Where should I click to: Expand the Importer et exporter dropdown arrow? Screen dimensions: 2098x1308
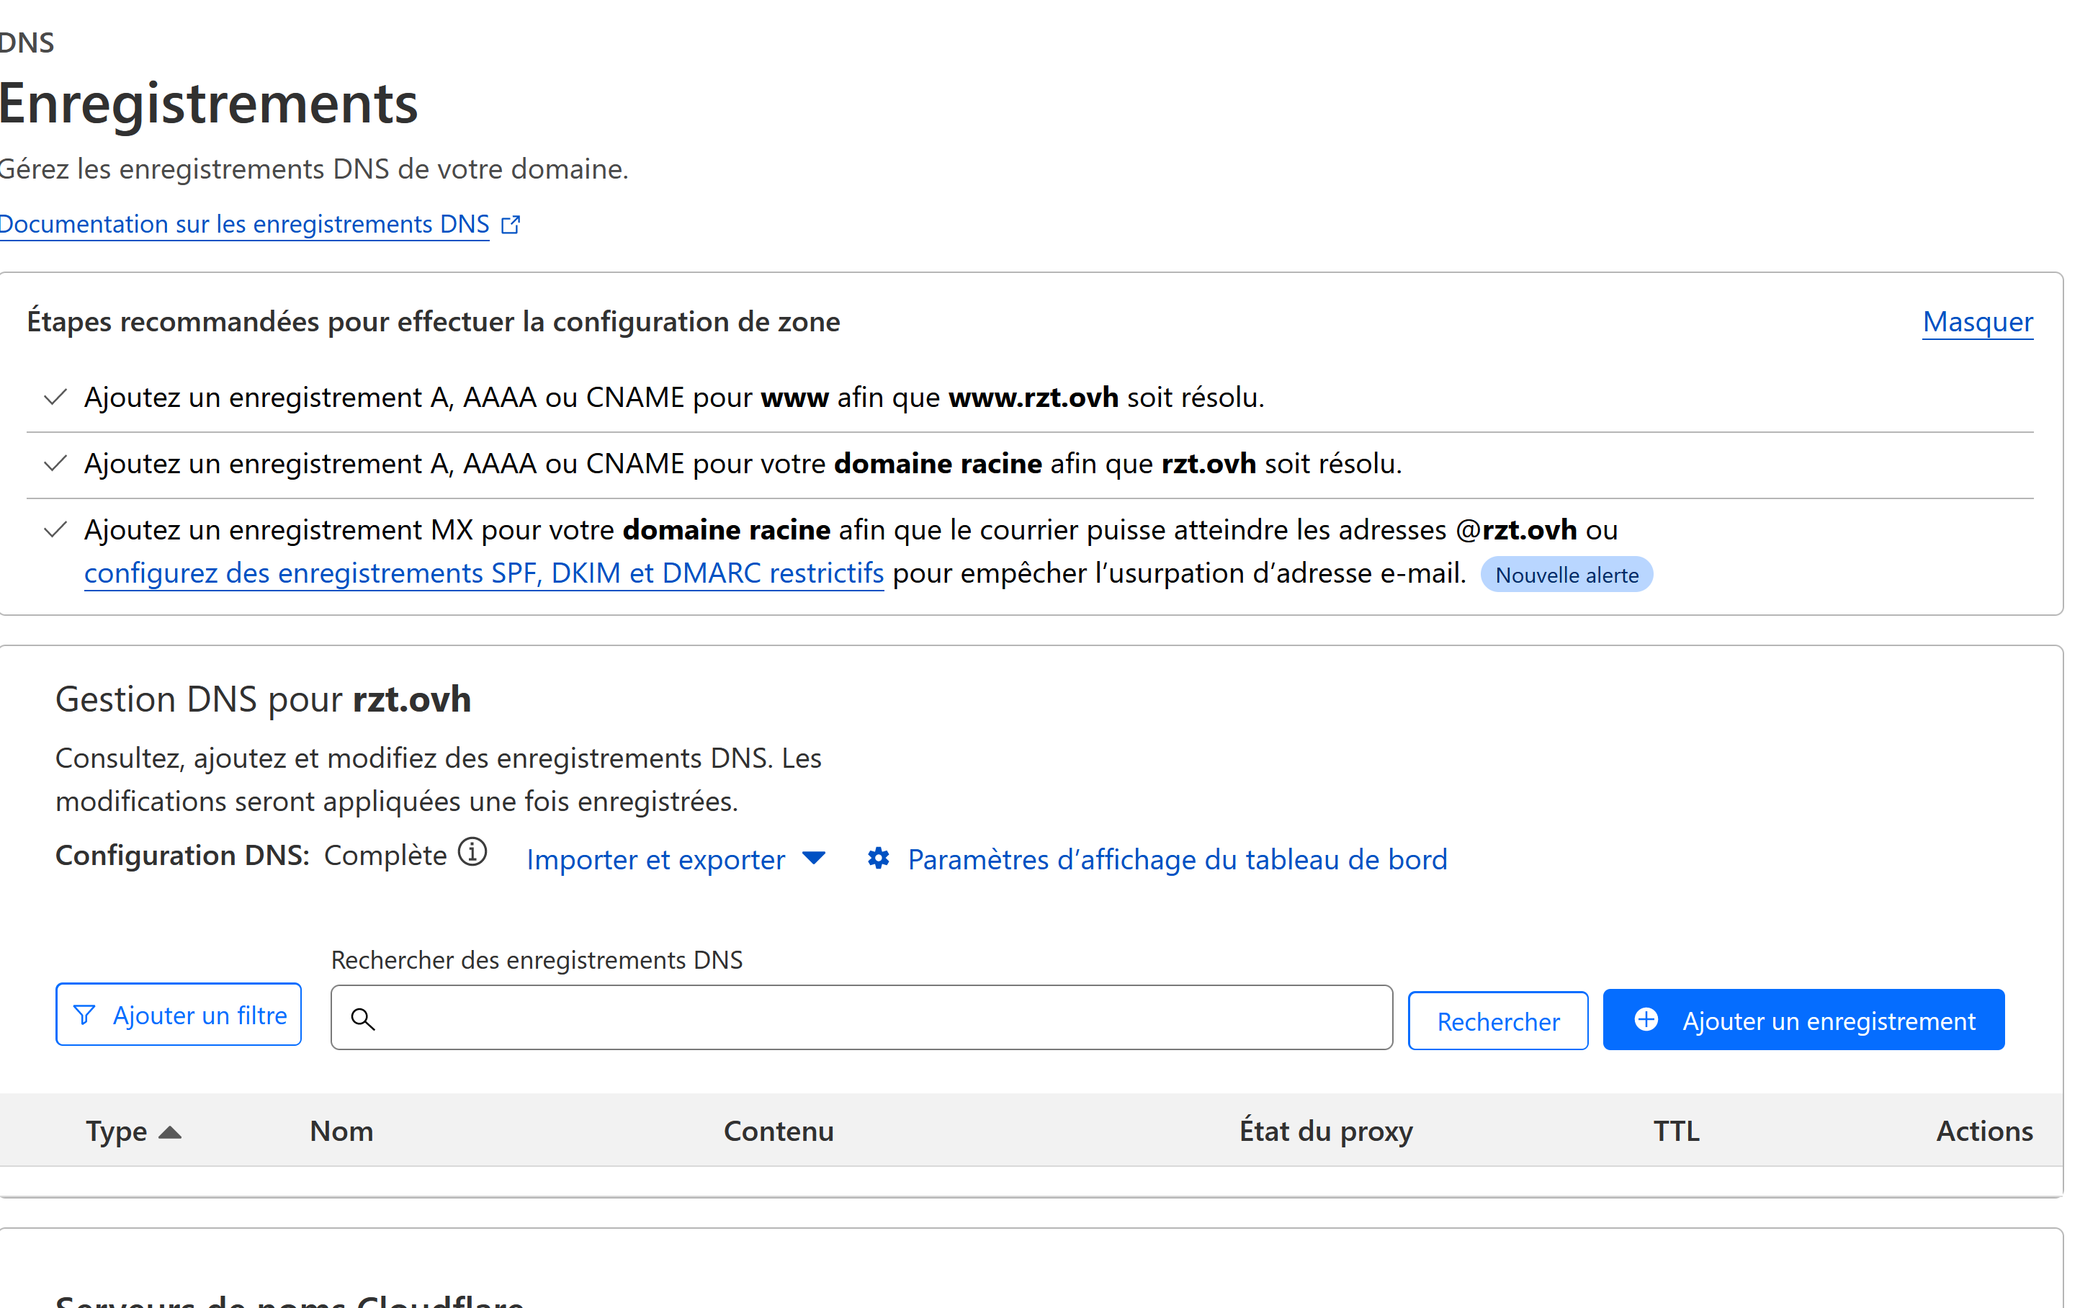coord(813,858)
